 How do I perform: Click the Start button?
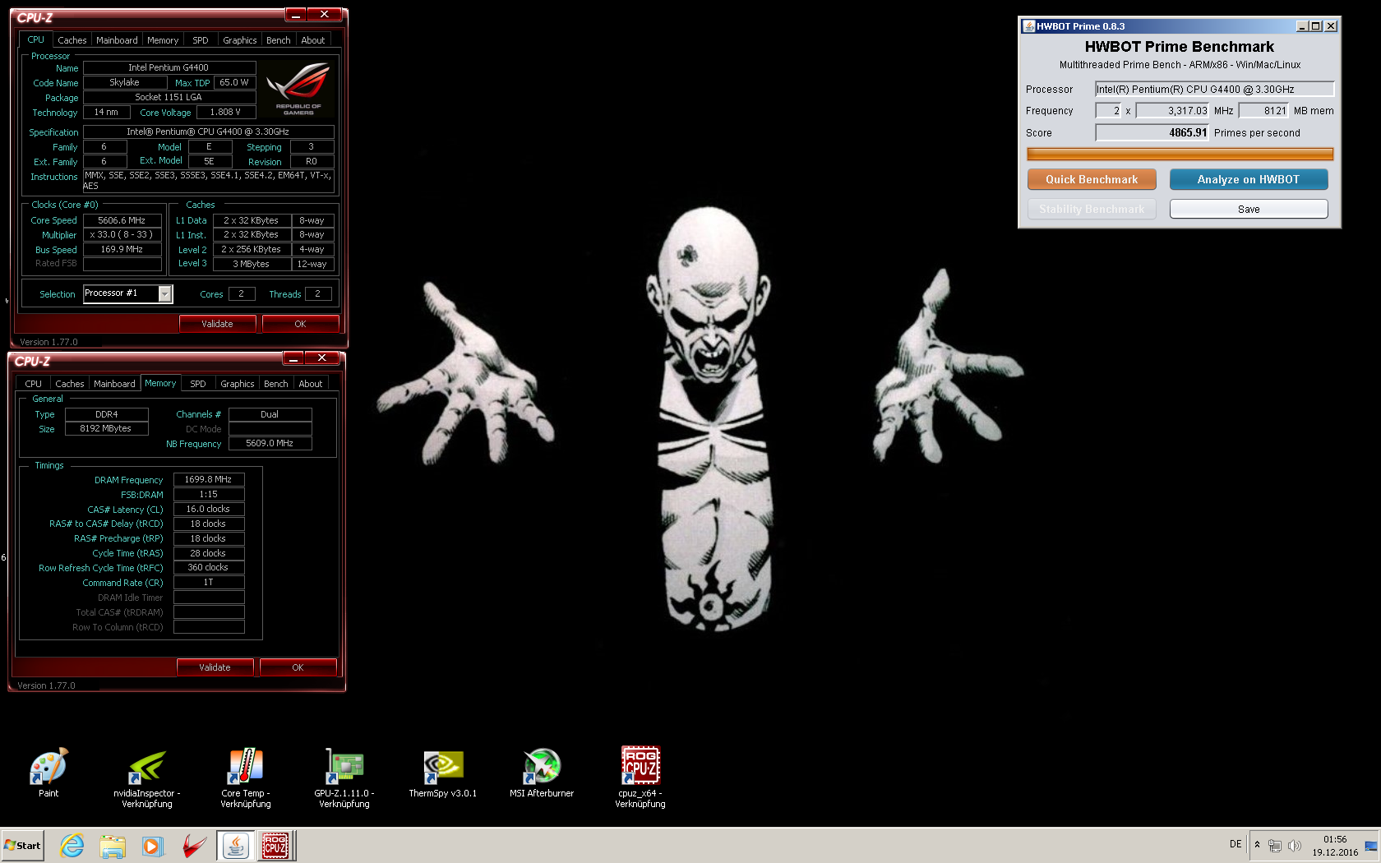click(22, 846)
